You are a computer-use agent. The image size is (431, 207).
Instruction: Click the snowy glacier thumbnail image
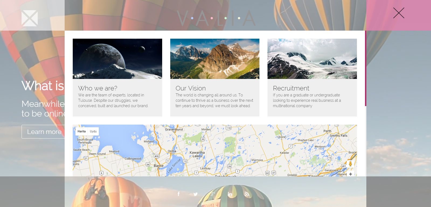[312, 59]
